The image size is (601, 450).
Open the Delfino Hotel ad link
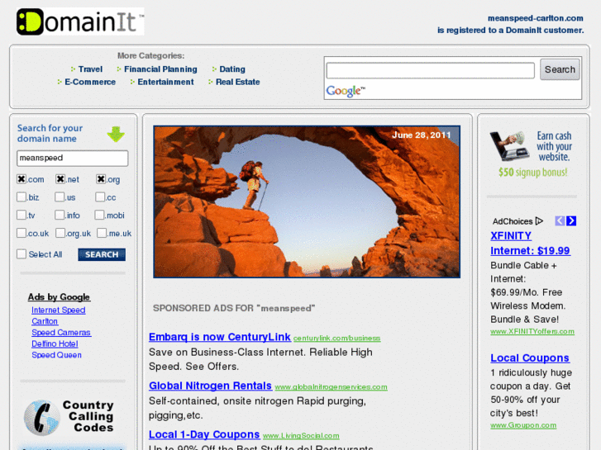(x=55, y=344)
